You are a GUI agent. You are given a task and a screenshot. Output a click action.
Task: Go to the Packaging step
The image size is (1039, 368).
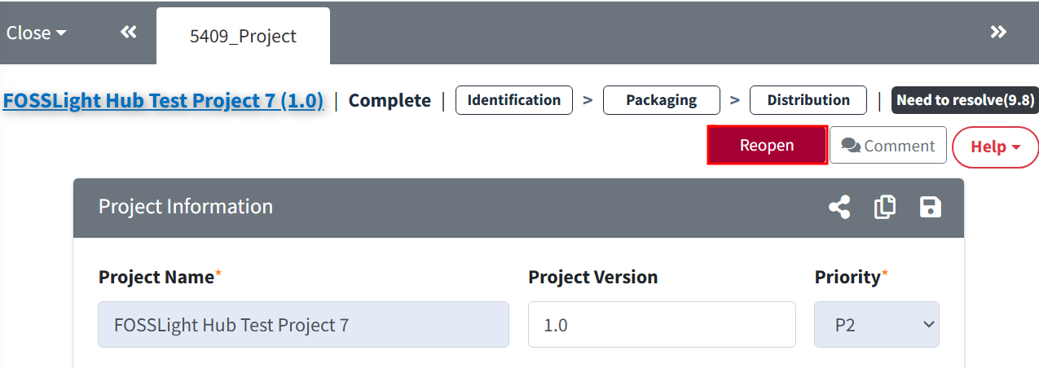point(662,100)
